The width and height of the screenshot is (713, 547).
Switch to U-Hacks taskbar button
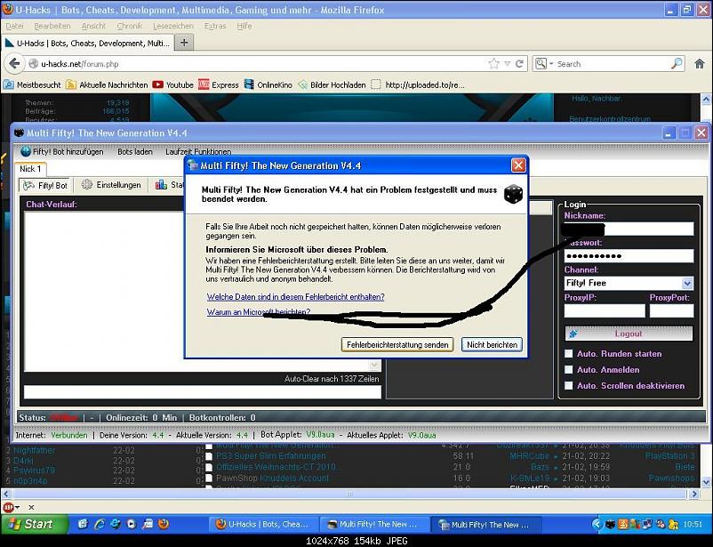pos(263,524)
